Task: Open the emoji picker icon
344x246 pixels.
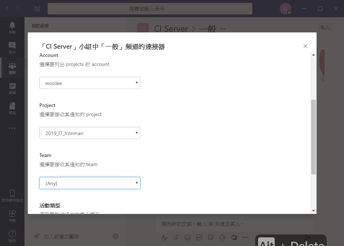Action: tap(188, 237)
